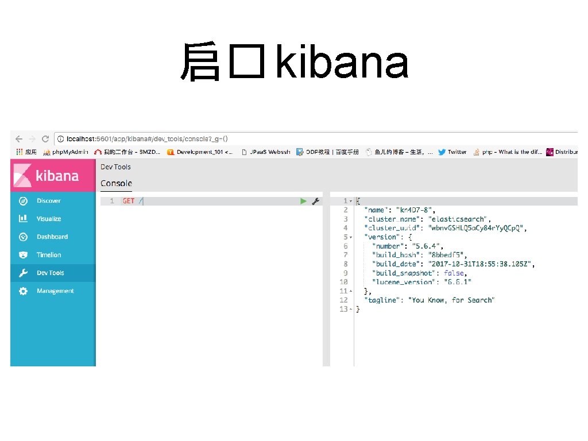Image resolution: width=588 pixels, height=441 pixels.
Task: Open the Distribut bookmark
Action: click(x=562, y=152)
